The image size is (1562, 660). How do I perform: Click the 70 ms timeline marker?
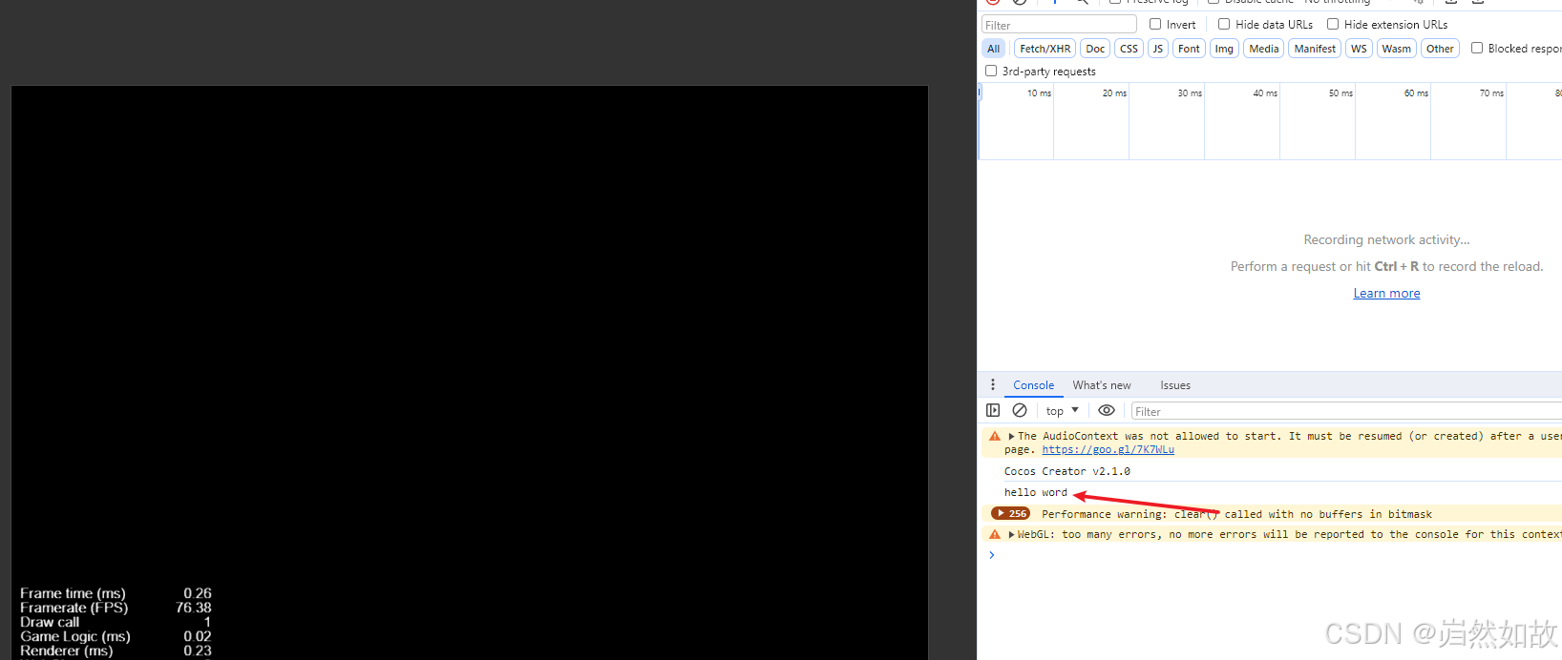[x=1491, y=93]
